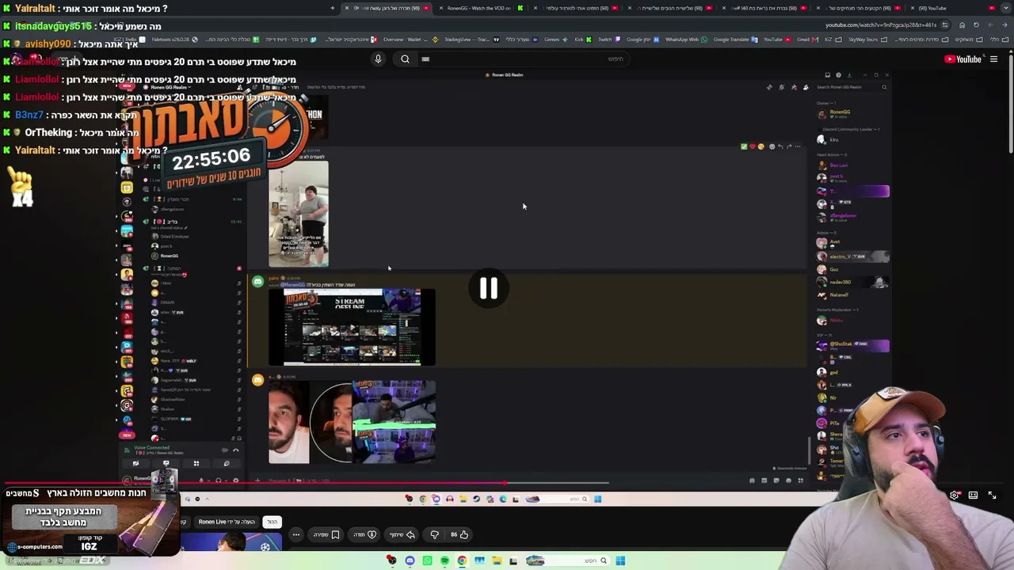
Task: Save the video with the שמירה button
Action: 326,534
